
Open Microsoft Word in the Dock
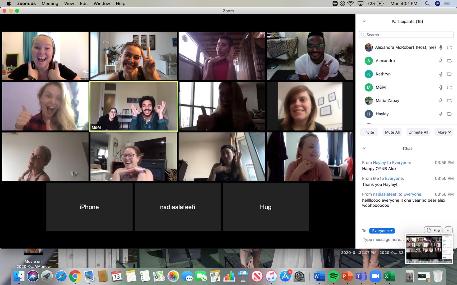coord(319,276)
